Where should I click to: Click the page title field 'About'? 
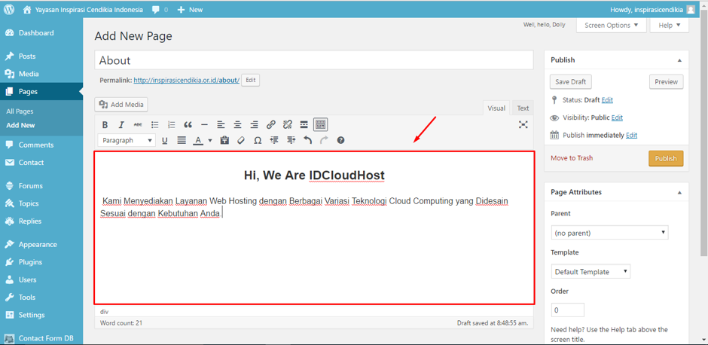[314, 60]
